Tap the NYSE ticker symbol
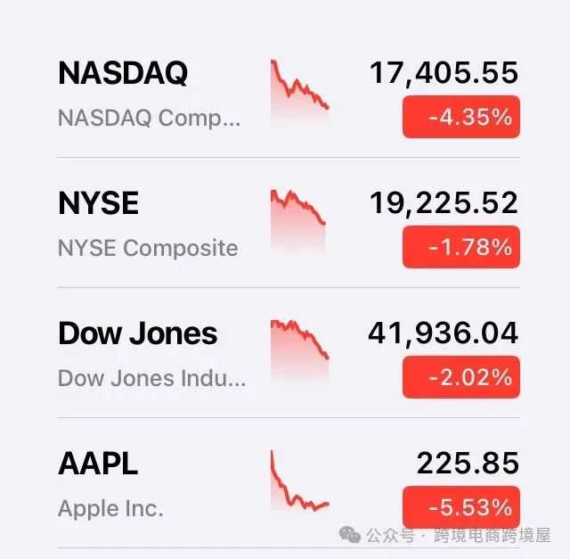The height and width of the screenshot is (559, 570). [x=98, y=203]
